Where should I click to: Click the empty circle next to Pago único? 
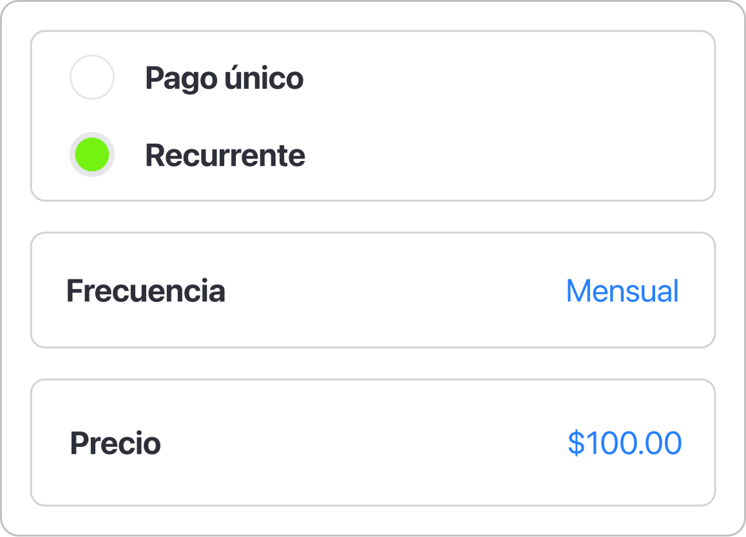[x=91, y=77]
